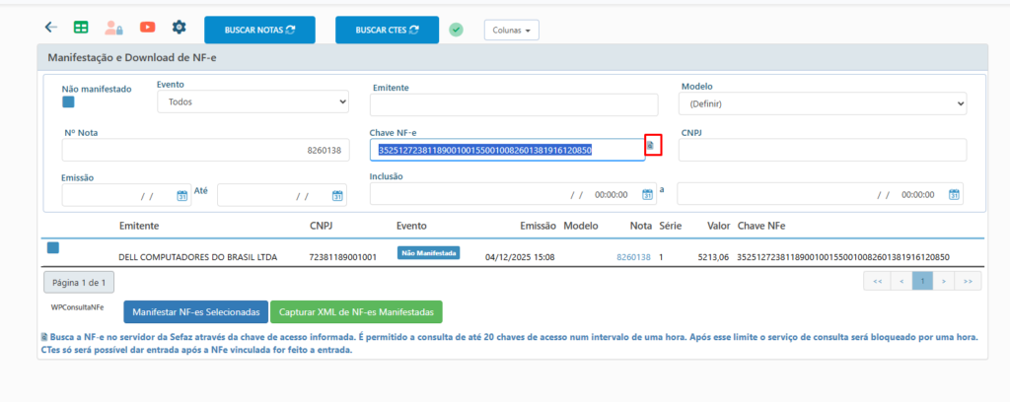Click the BUSCAR CTES button
The height and width of the screenshot is (402, 1010).
click(x=387, y=30)
